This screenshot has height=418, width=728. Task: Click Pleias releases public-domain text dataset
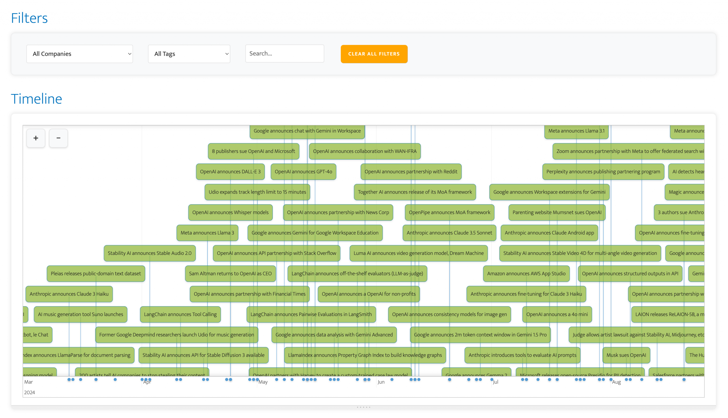coord(96,274)
